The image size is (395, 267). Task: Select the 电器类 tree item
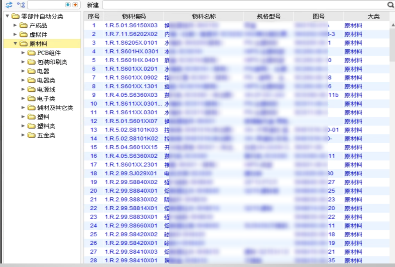pos(46,80)
